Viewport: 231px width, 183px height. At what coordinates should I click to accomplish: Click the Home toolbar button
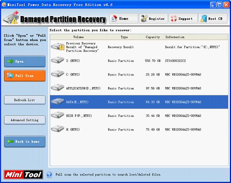coord(123,18)
